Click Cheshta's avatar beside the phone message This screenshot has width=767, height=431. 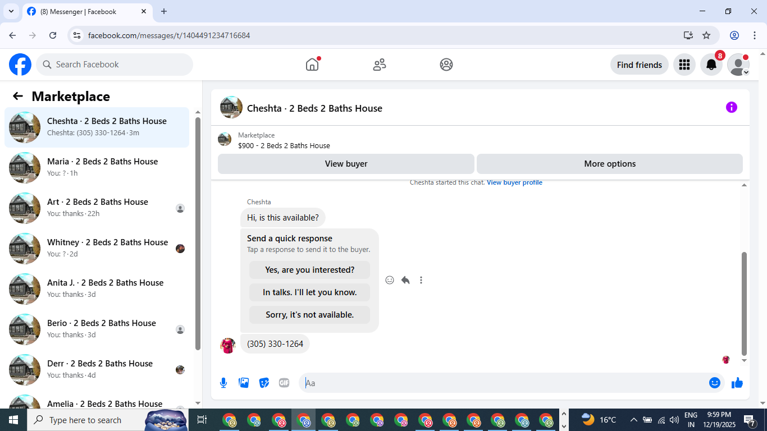coord(227,345)
